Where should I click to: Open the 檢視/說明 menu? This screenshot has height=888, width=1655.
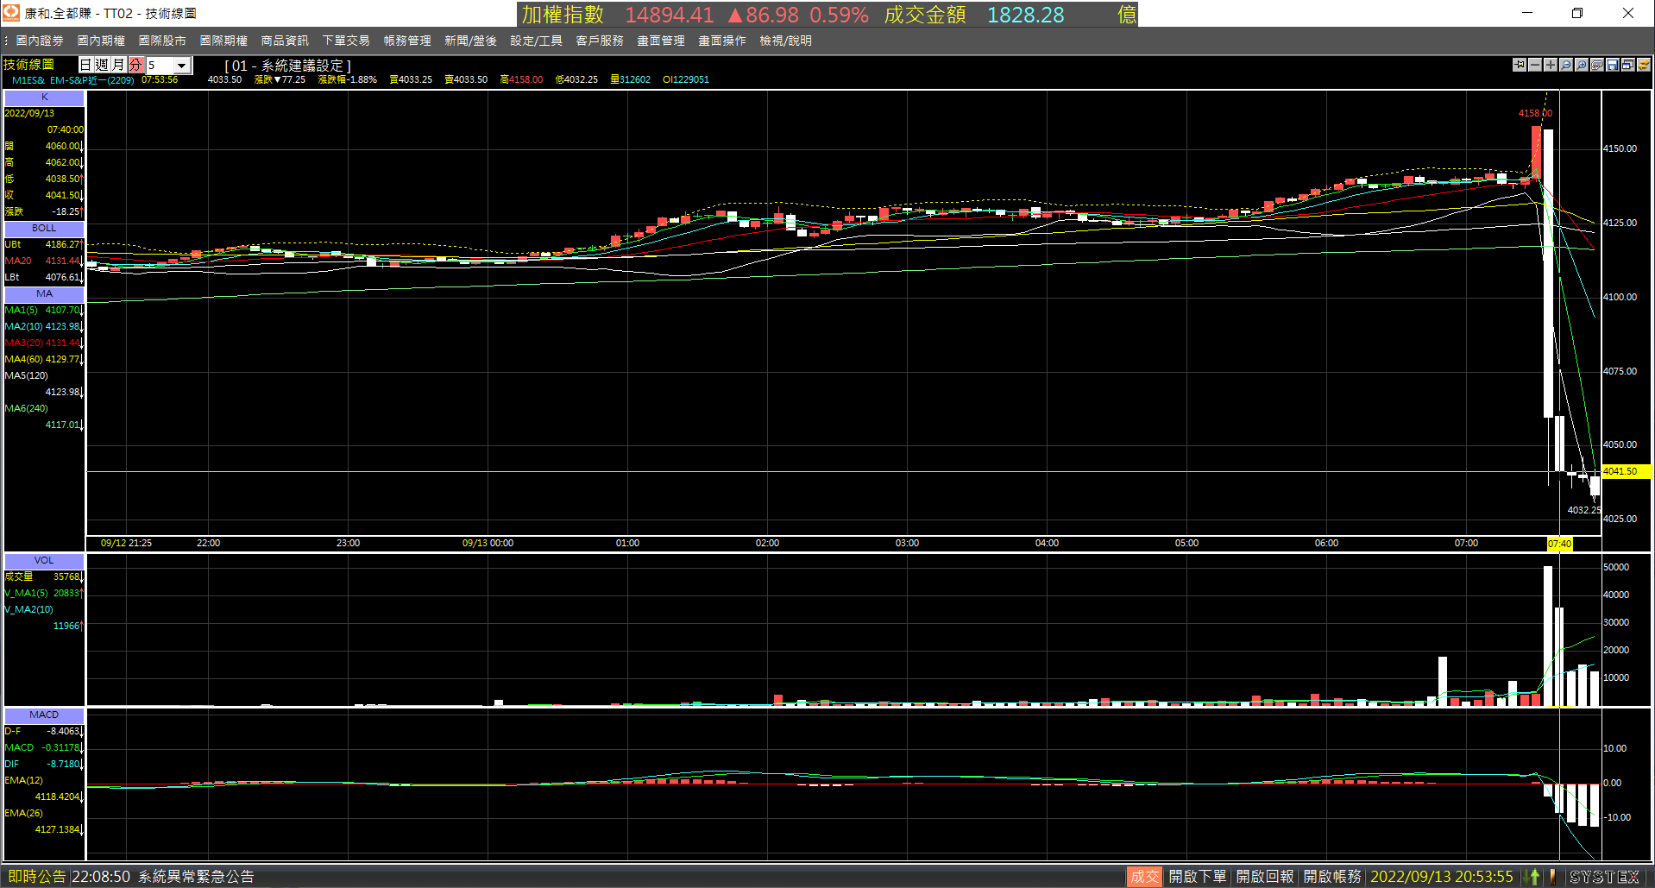pyautogui.click(x=785, y=41)
